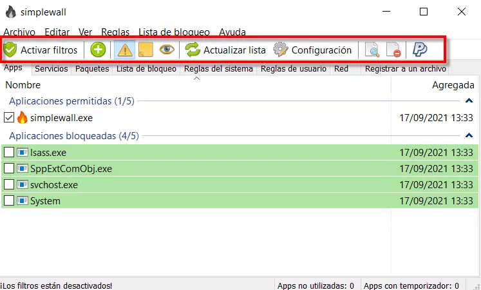Click the yellow note toolbar icon
Viewport: 481px width, 290px height.
(146, 50)
